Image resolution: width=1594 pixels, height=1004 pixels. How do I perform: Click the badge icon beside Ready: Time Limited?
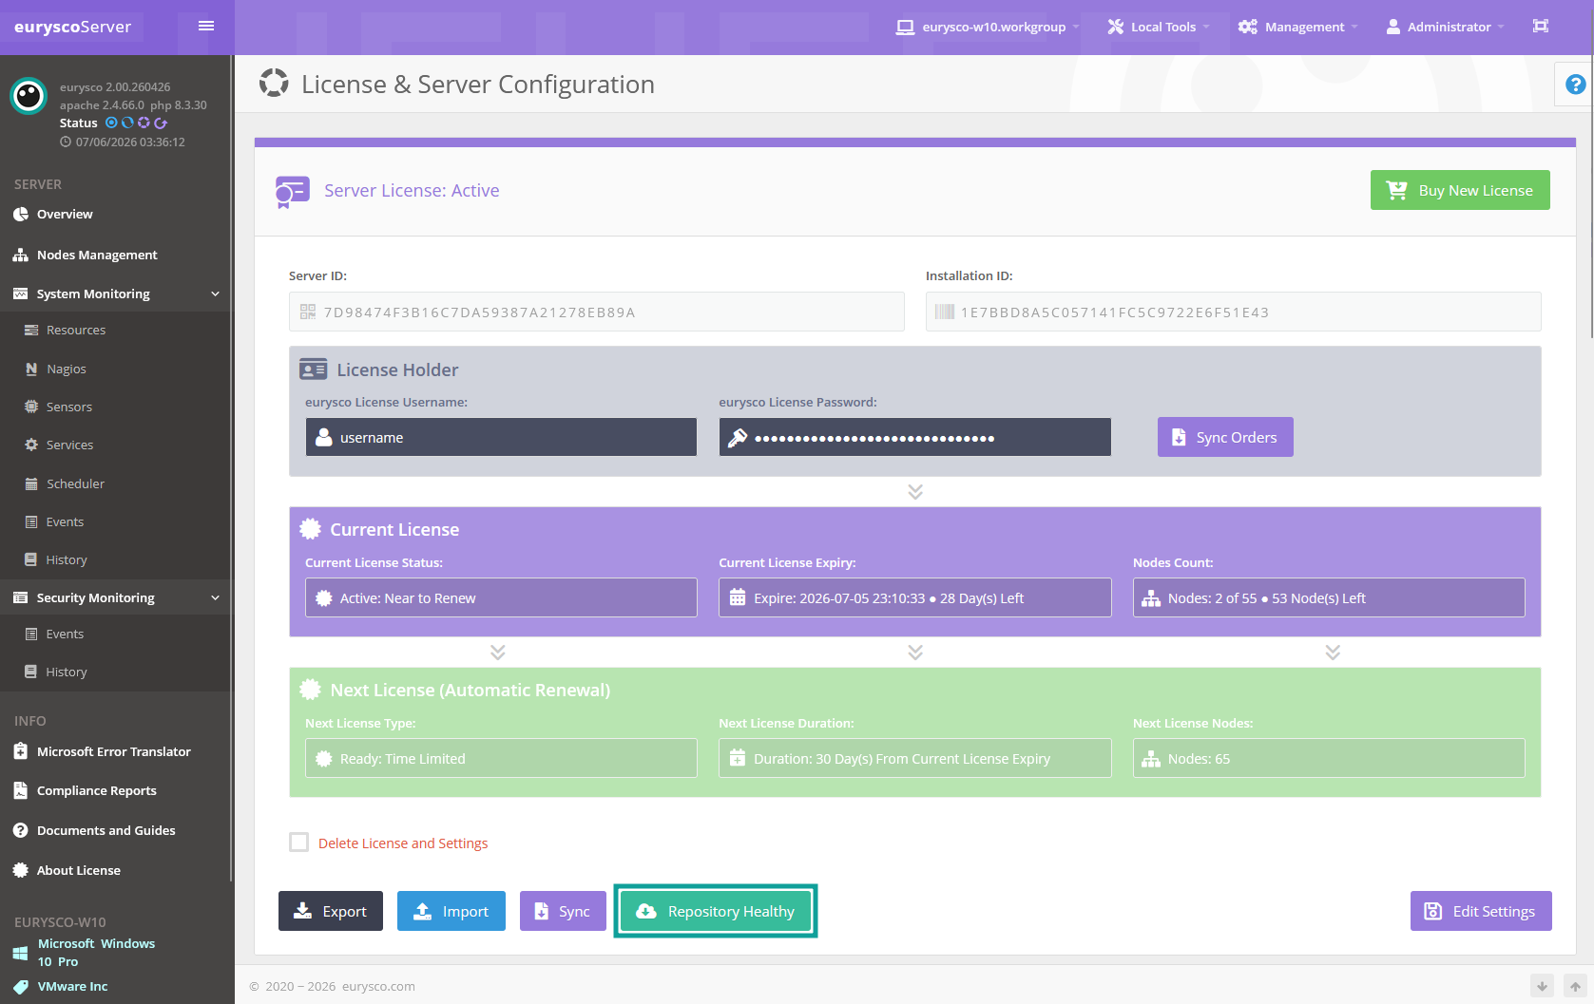pyautogui.click(x=323, y=759)
